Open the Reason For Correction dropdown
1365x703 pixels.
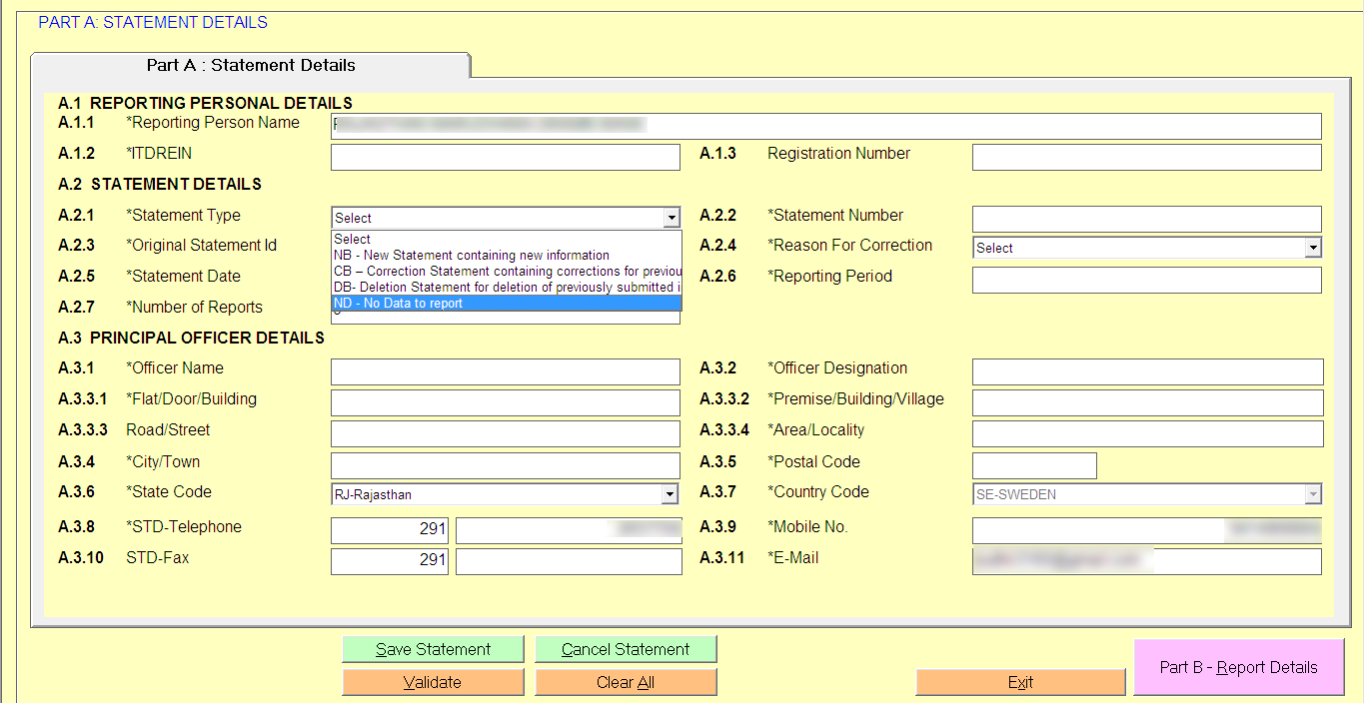pos(1312,248)
